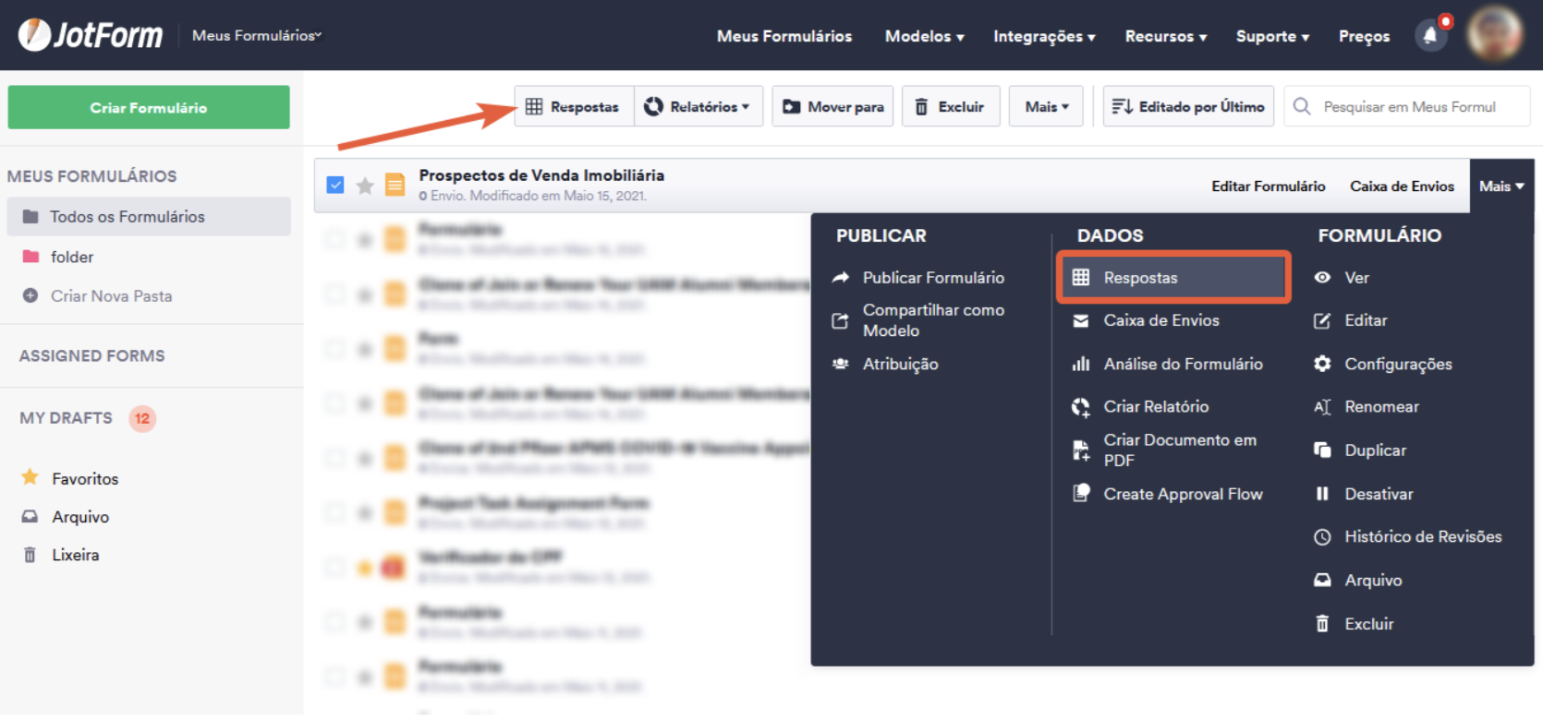Click the Desativar pause icon

click(1322, 494)
